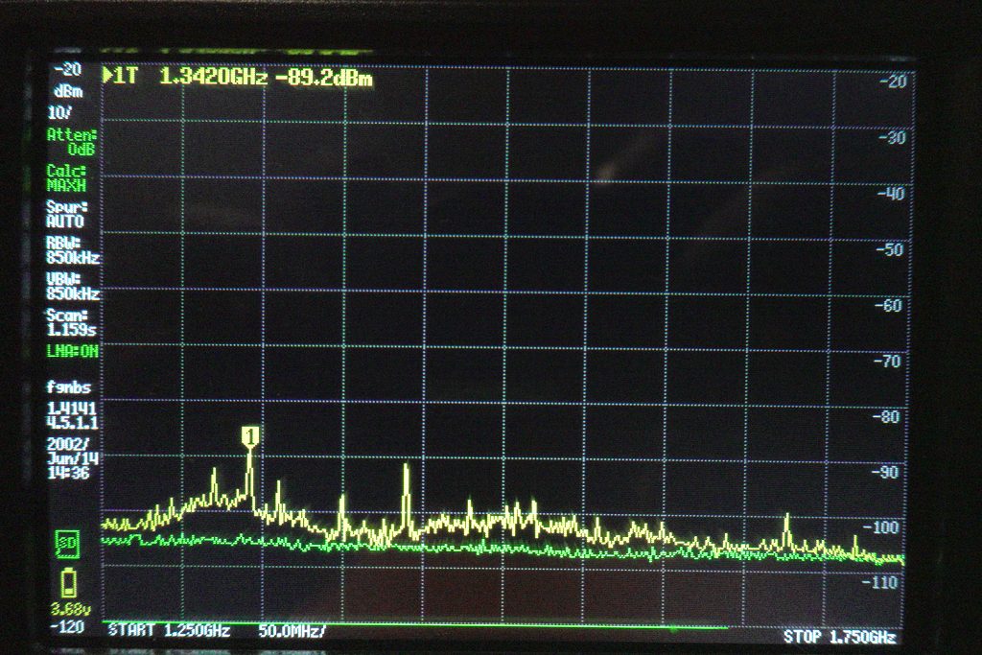Viewport: 982px width, 655px height.
Task: Tap the -120 bottom reference level label
Action: (67, 627)
